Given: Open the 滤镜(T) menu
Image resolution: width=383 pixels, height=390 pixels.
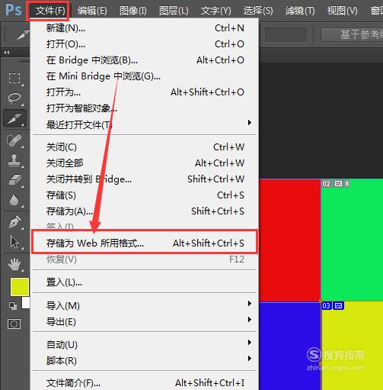Looking at the screenshot, I should (300, 11).
